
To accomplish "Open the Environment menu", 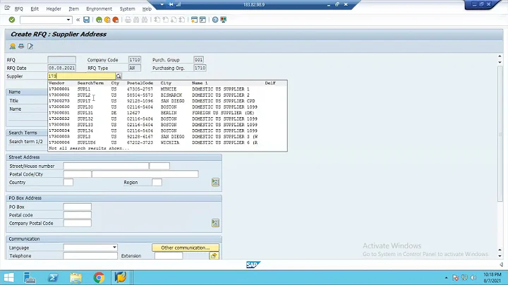I will pos(99,8).
